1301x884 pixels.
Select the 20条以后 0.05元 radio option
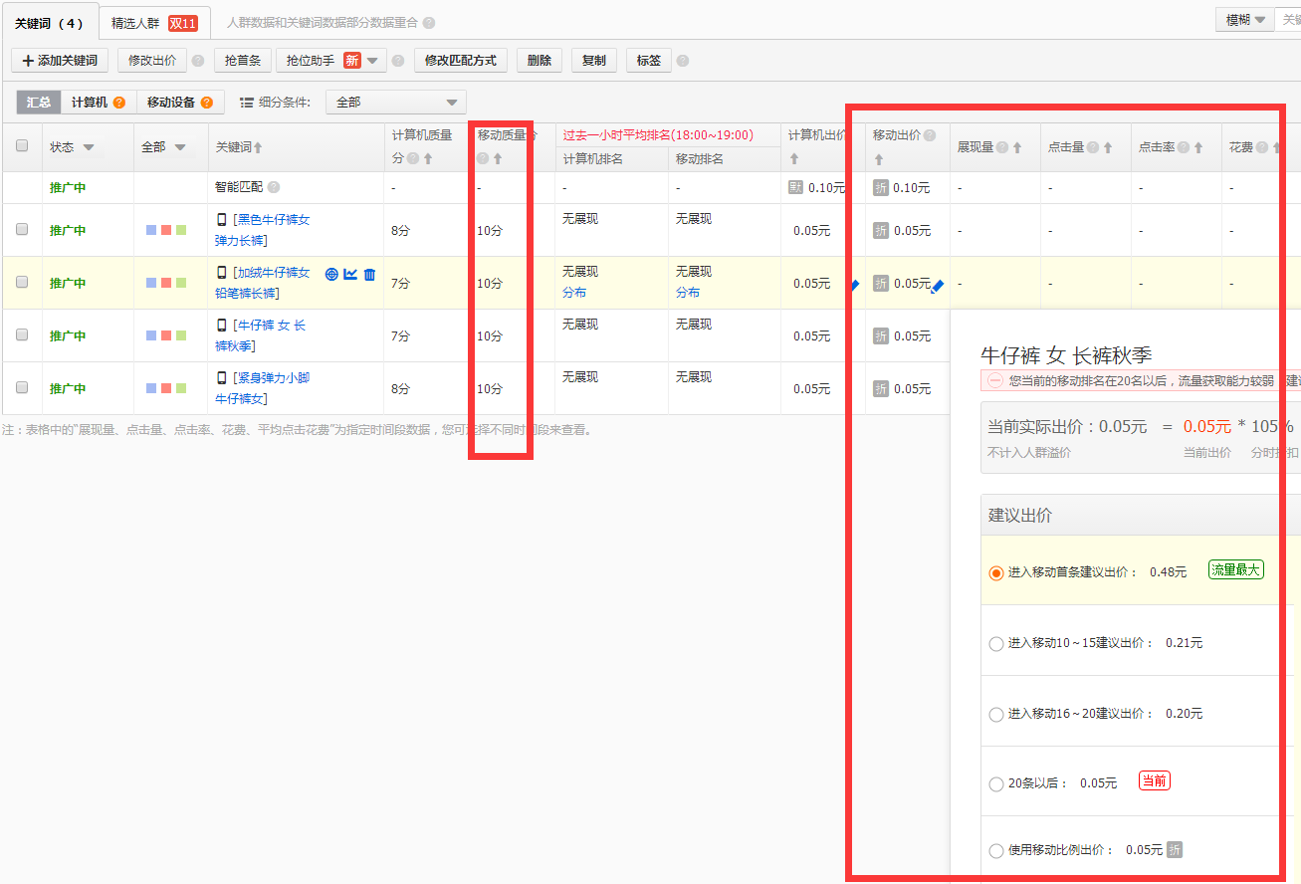click(x=995, y=784)
